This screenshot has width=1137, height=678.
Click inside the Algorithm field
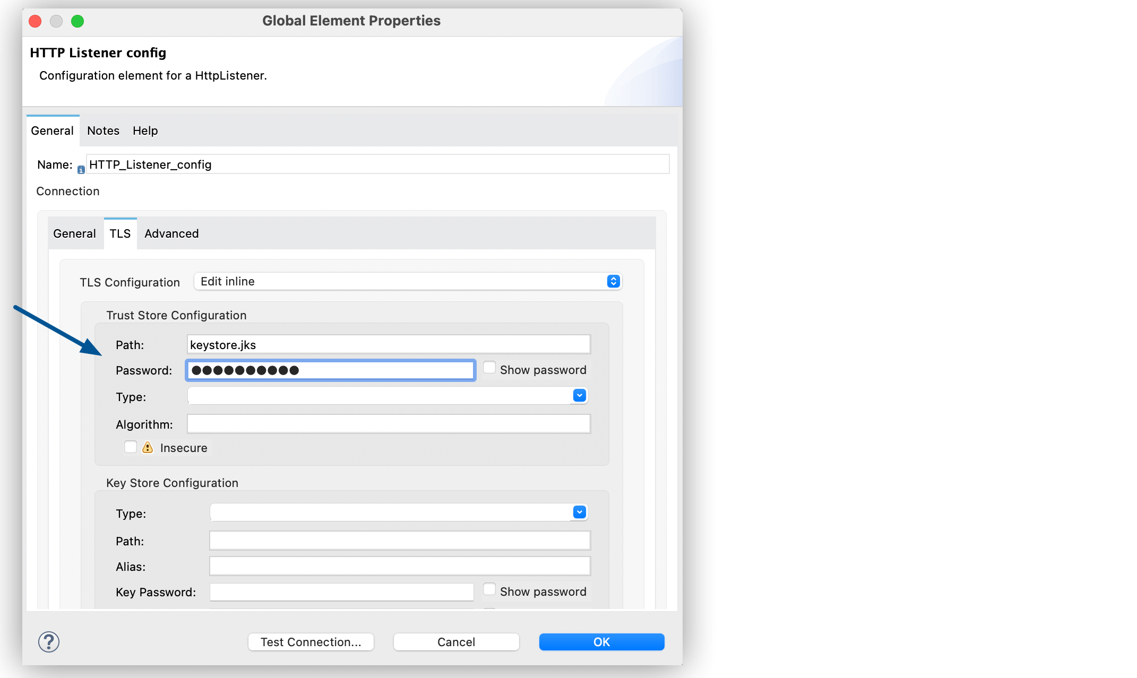388,423
